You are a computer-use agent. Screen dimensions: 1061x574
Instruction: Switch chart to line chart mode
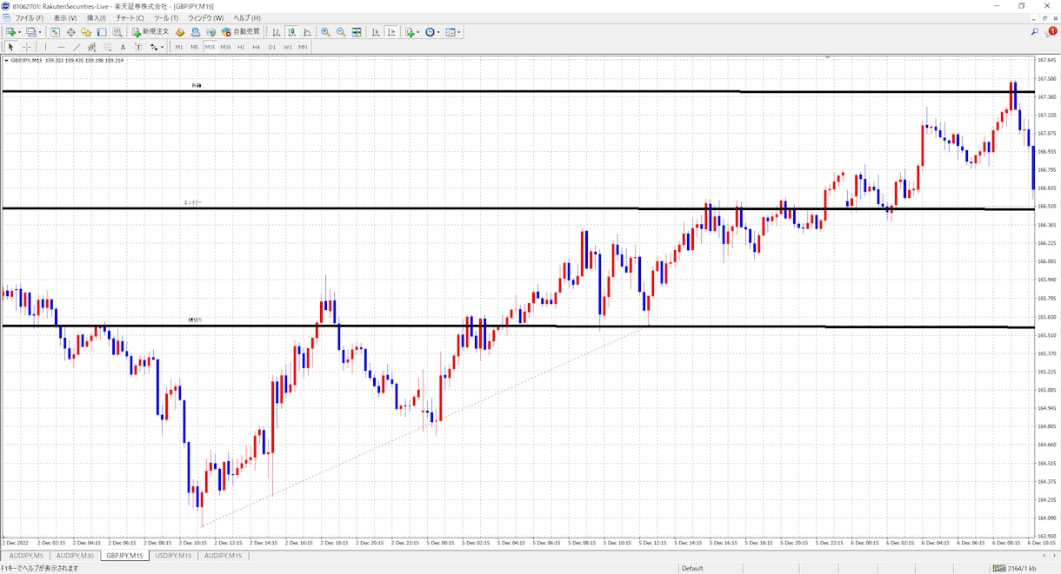(x=307, y=32)
